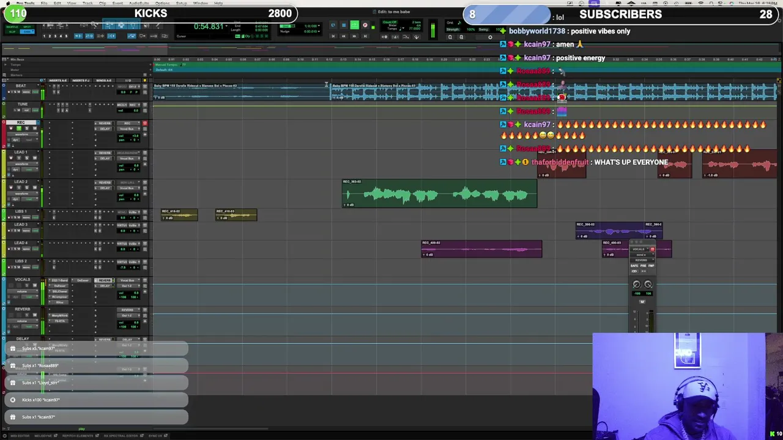Mute the VOCALS track
This screenshot has width=783, height=440.
(x=35, y=285)
